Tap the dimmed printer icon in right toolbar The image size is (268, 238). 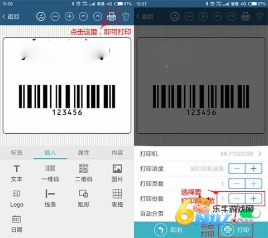pyautogui.click(x=246, y=17)
